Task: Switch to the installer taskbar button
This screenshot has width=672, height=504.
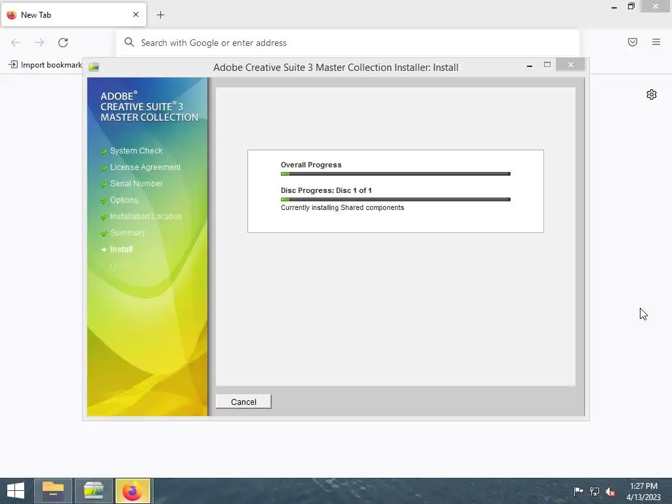Action: [93, 491]
